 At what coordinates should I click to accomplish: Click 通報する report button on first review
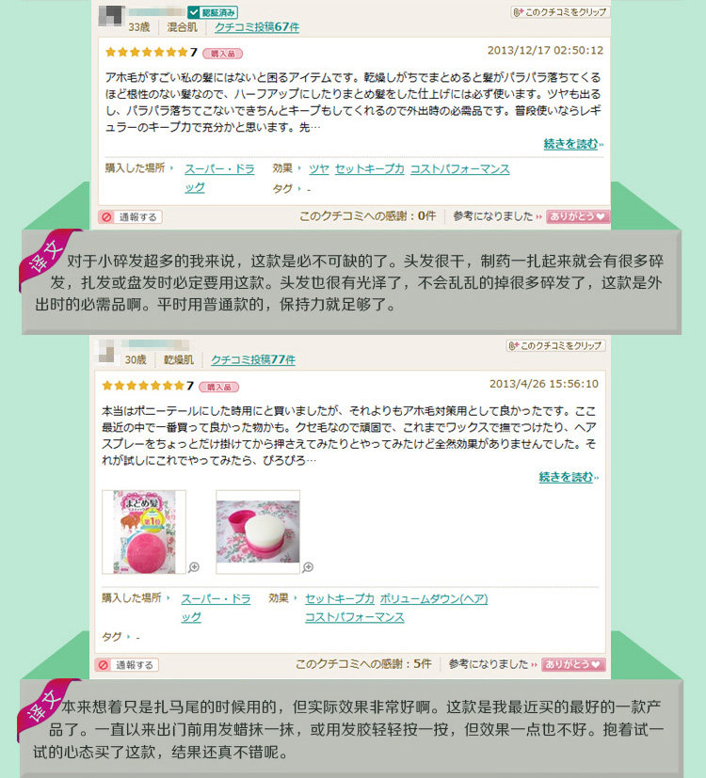130,217
